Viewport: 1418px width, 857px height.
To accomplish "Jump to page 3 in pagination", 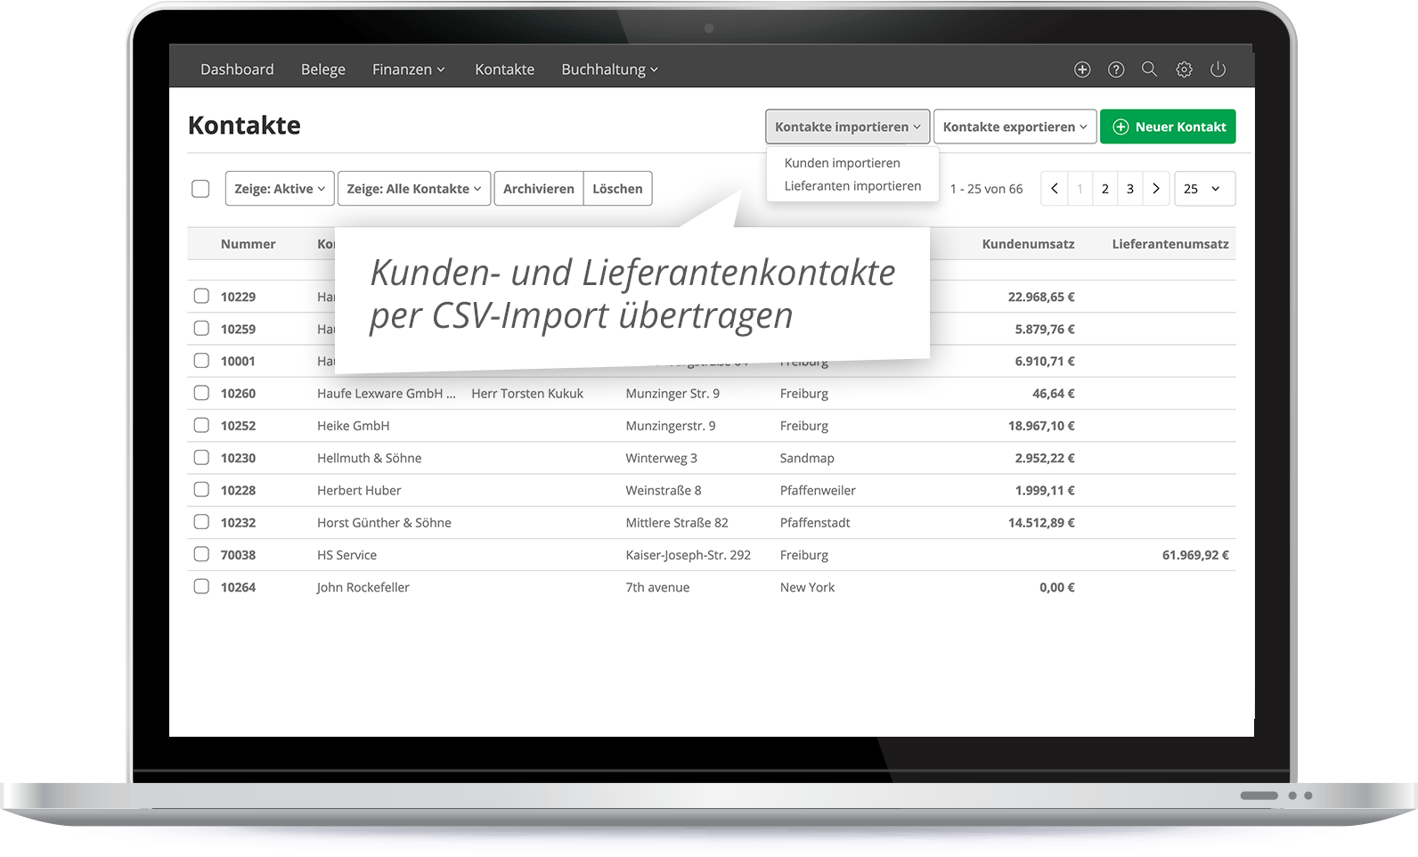I will (1130, 189).
